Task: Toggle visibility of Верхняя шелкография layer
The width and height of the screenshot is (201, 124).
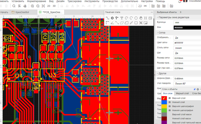Action: tap(169, 106)
